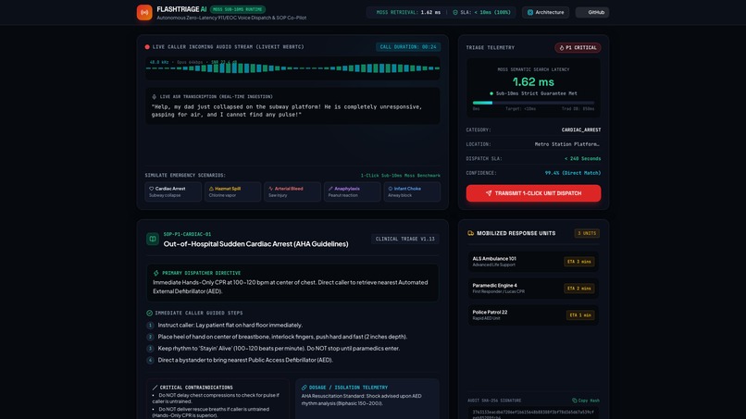This screenshot has width=746, height=419.
Task: Click the audio waveform visualizer
Action: [292, 68]
